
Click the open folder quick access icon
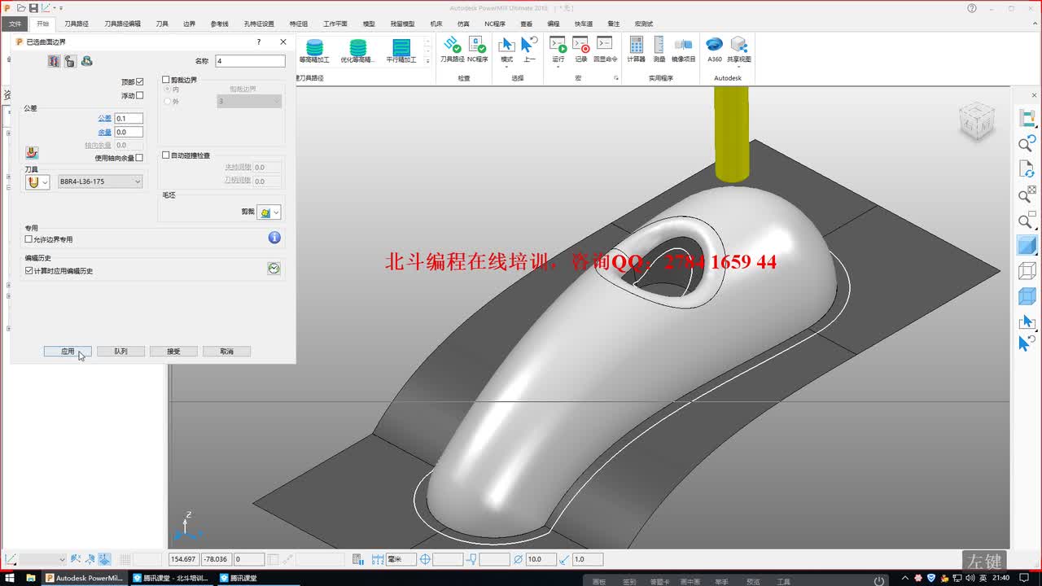[x=20, y=8]
